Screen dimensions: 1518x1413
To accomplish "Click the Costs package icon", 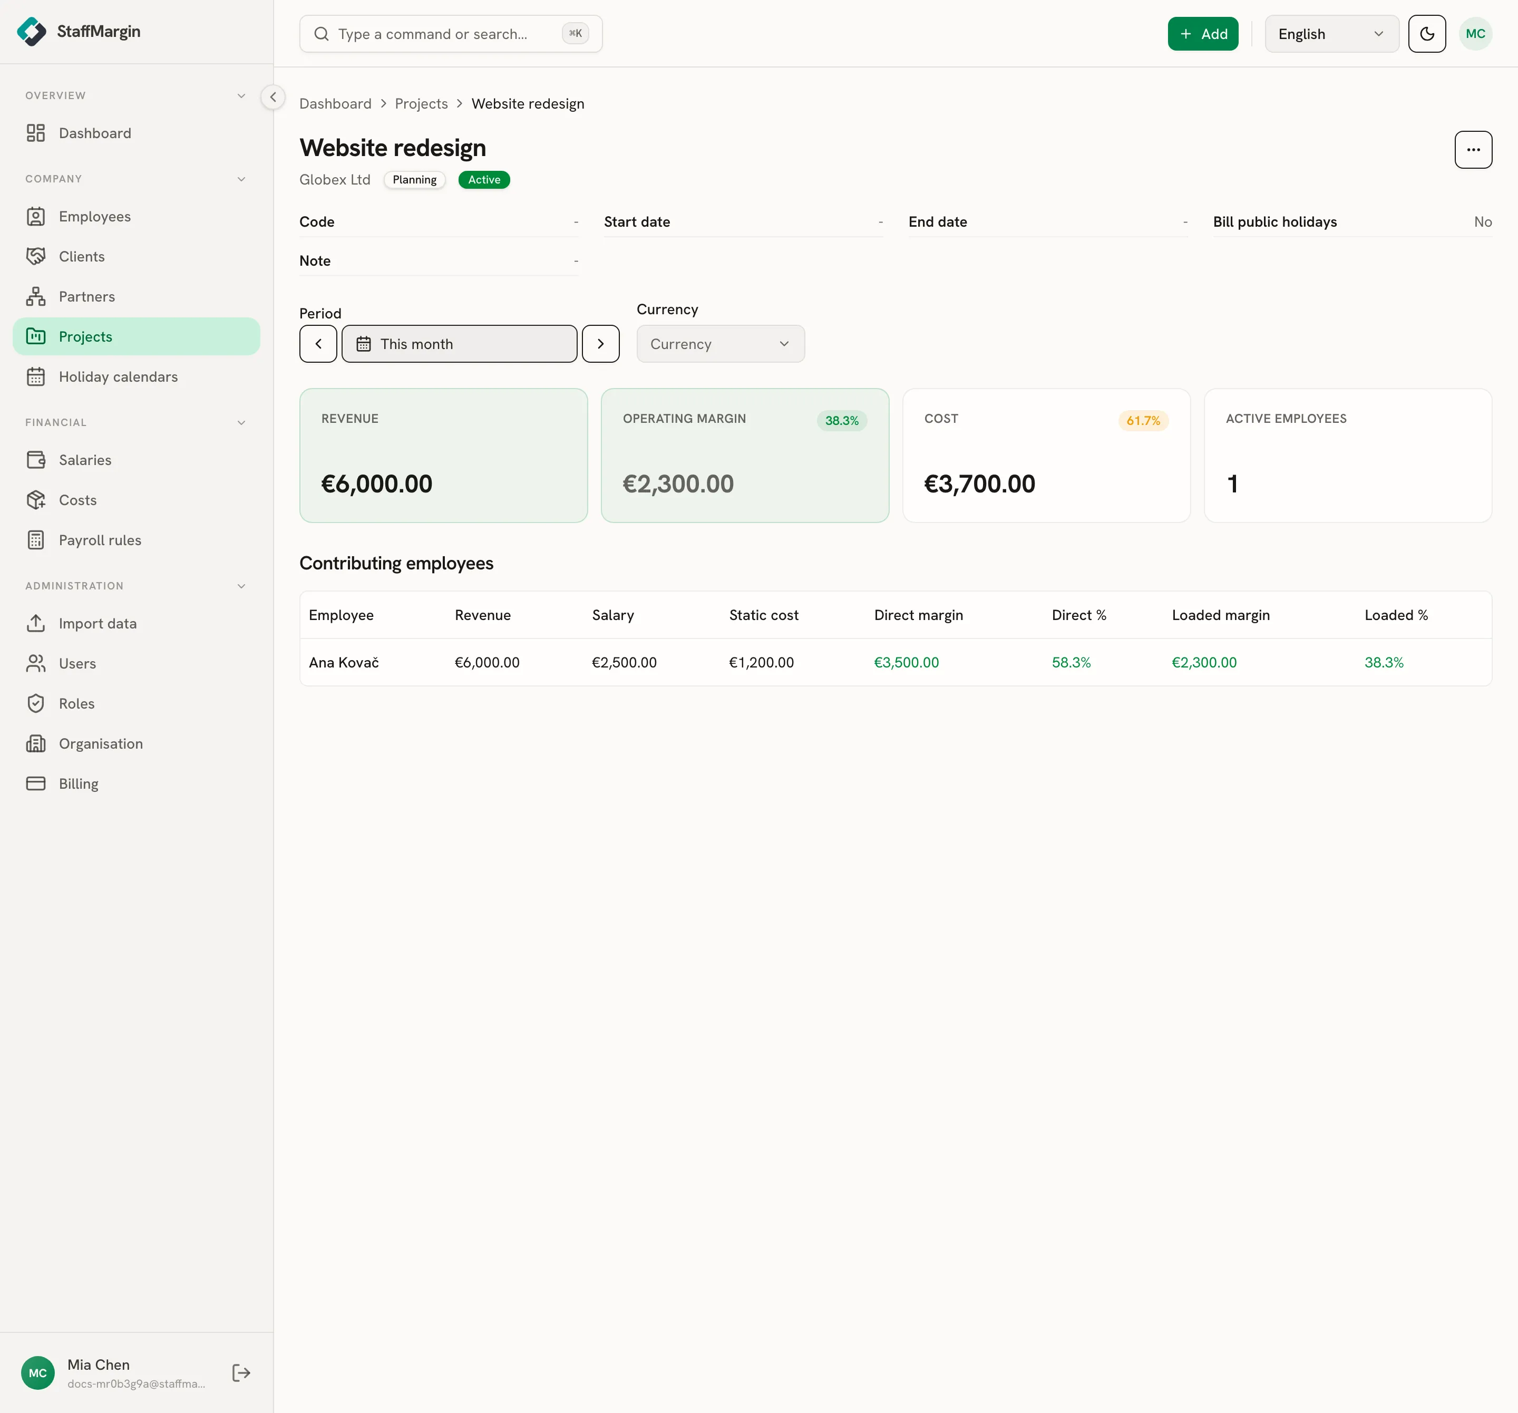I will pos(36,500).
